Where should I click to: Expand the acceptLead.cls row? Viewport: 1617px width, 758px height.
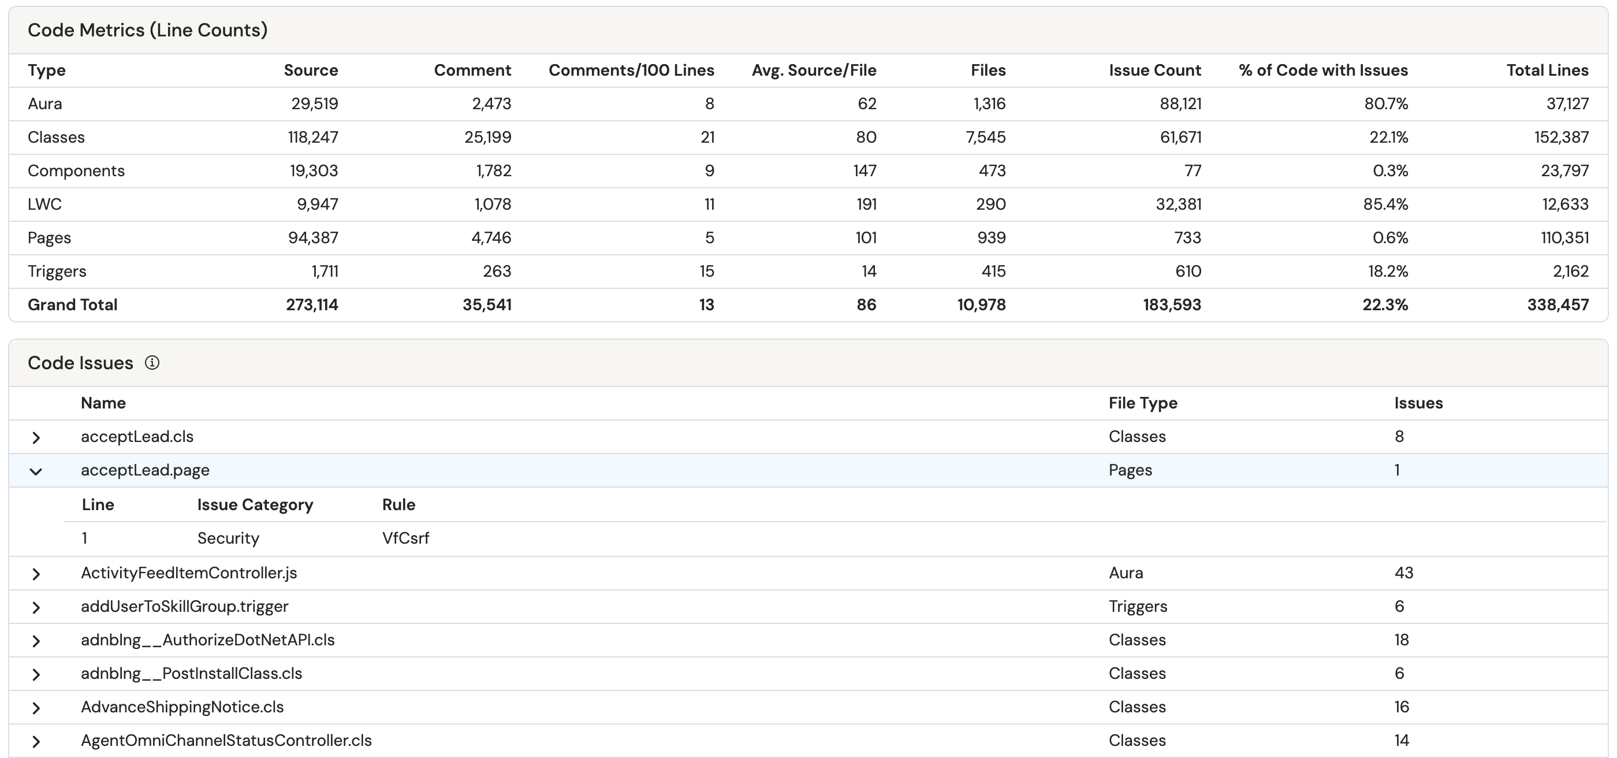pos(36,438)
